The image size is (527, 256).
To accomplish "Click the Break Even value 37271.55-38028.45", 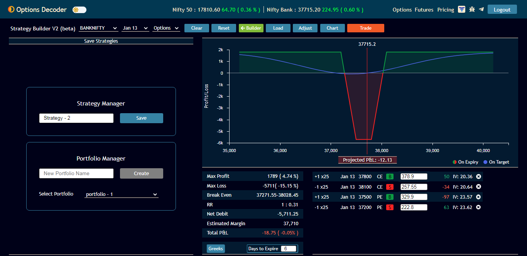I will click(x=277, y=195).
